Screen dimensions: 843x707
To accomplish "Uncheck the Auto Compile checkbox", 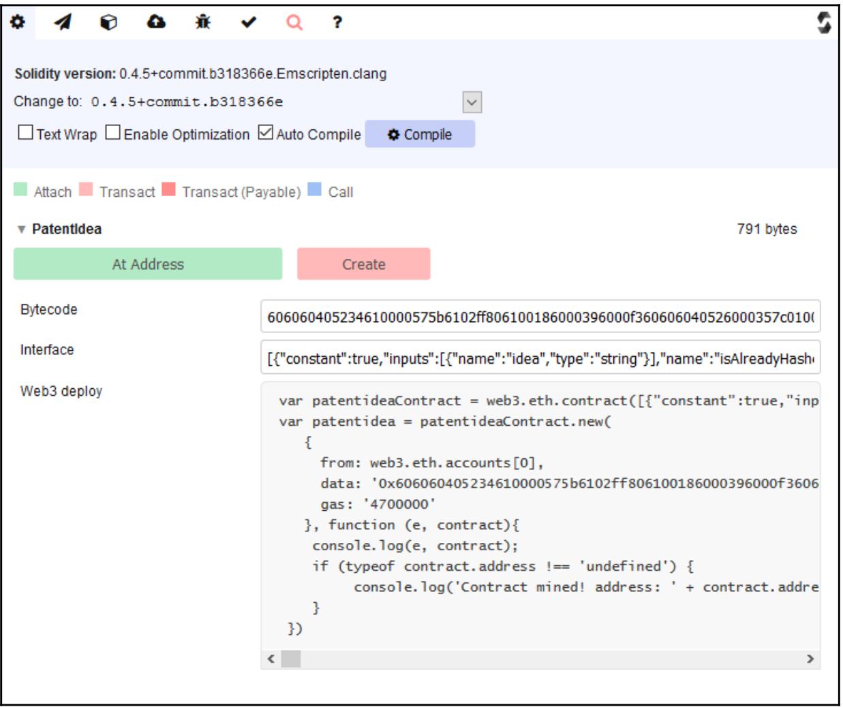I will tap(265, 132).
